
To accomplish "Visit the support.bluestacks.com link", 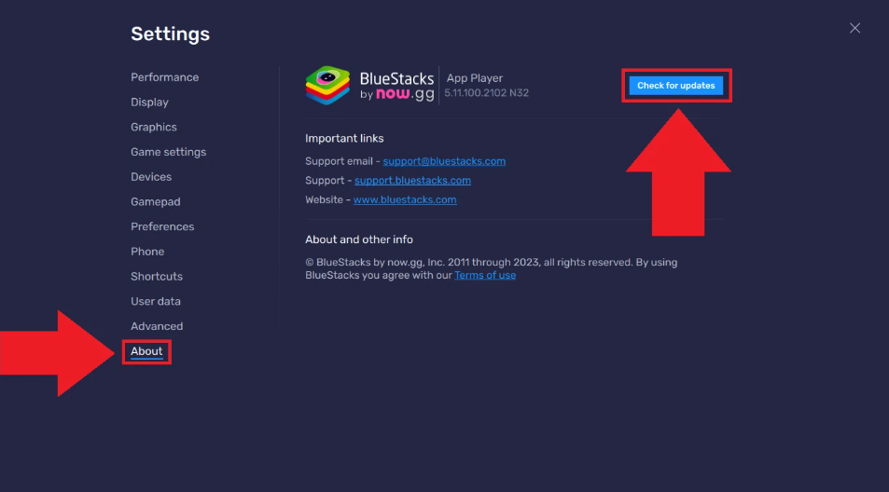I will click(x=412, y=181).
